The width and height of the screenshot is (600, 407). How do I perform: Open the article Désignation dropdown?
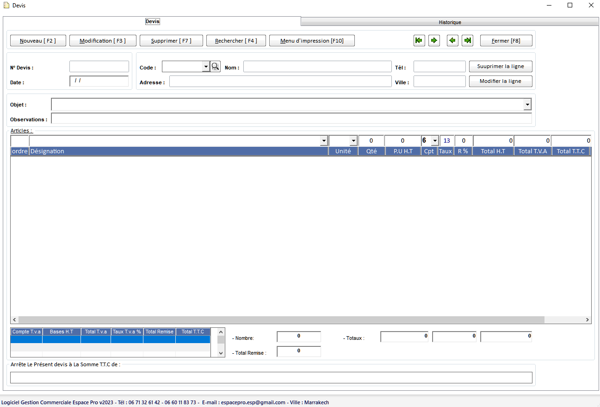[324, 140]
